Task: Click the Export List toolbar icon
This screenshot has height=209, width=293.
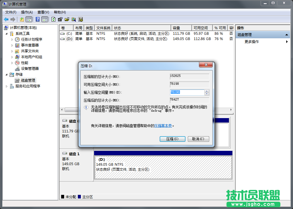Action: pos(60,19)
